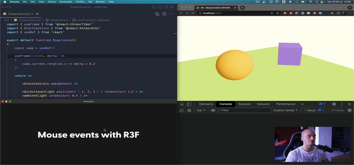Open the Apple menu

click(5, 1)
